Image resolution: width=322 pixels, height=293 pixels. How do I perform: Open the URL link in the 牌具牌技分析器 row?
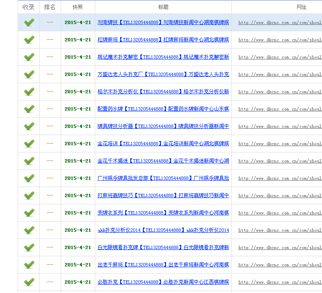280,126
